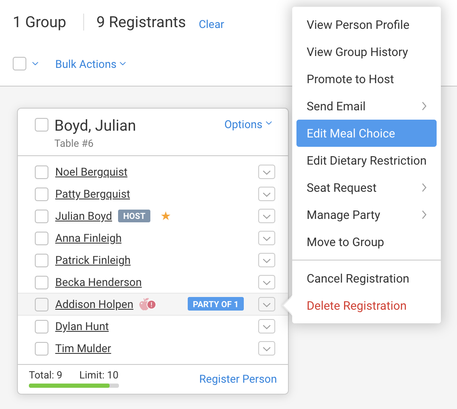Viewport: 457px width, 409px height.
Task: Click the Manage Party submenu arrow
Action: (424, 215)
